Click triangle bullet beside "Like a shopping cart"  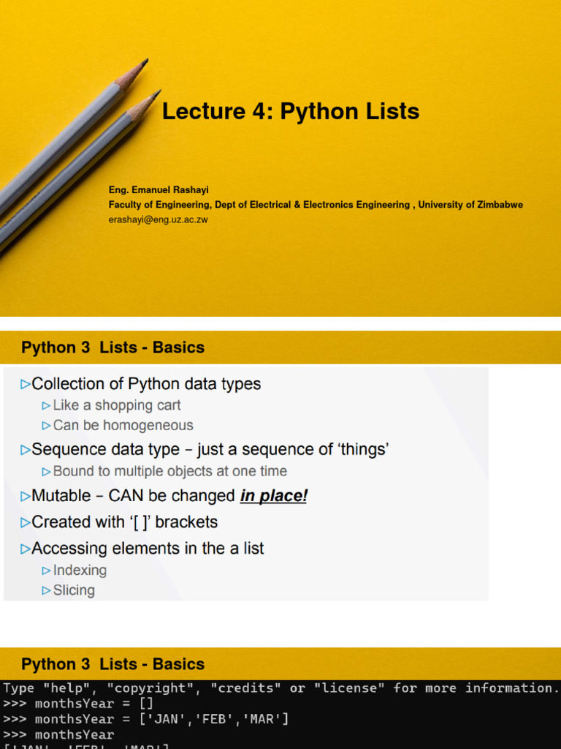(x=47, y=405)
